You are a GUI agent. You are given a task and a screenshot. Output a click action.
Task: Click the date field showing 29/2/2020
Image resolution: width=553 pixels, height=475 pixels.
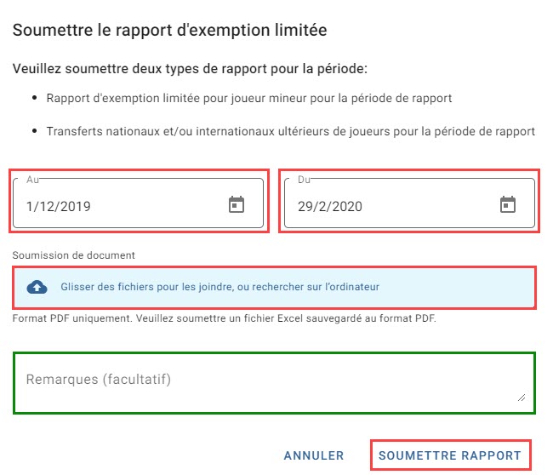pyautogui.click(x=409, y=203)
